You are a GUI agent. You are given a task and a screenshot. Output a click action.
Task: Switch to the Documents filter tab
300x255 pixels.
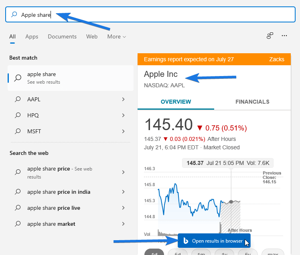click(x=62, y=36)
